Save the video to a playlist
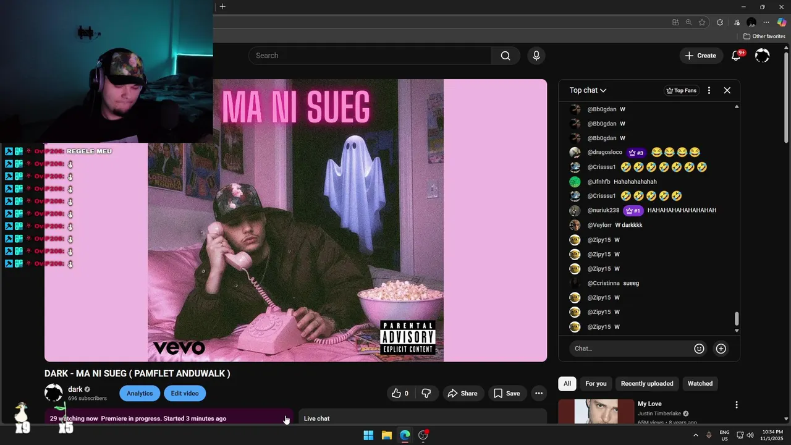The height and width of the screenshot is (445, 791). point(507,393)
